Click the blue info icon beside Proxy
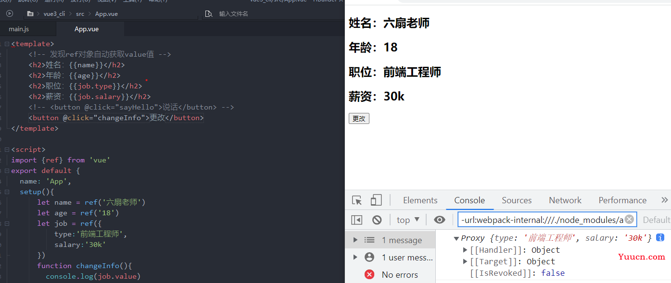 (660, 237)
